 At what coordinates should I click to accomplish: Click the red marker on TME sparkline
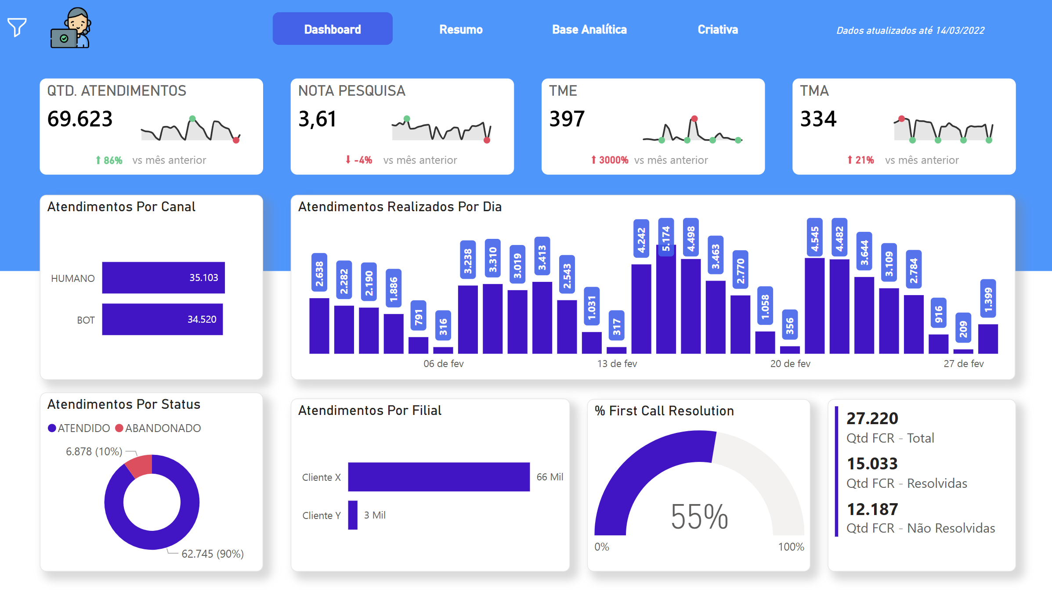[694, 119]
